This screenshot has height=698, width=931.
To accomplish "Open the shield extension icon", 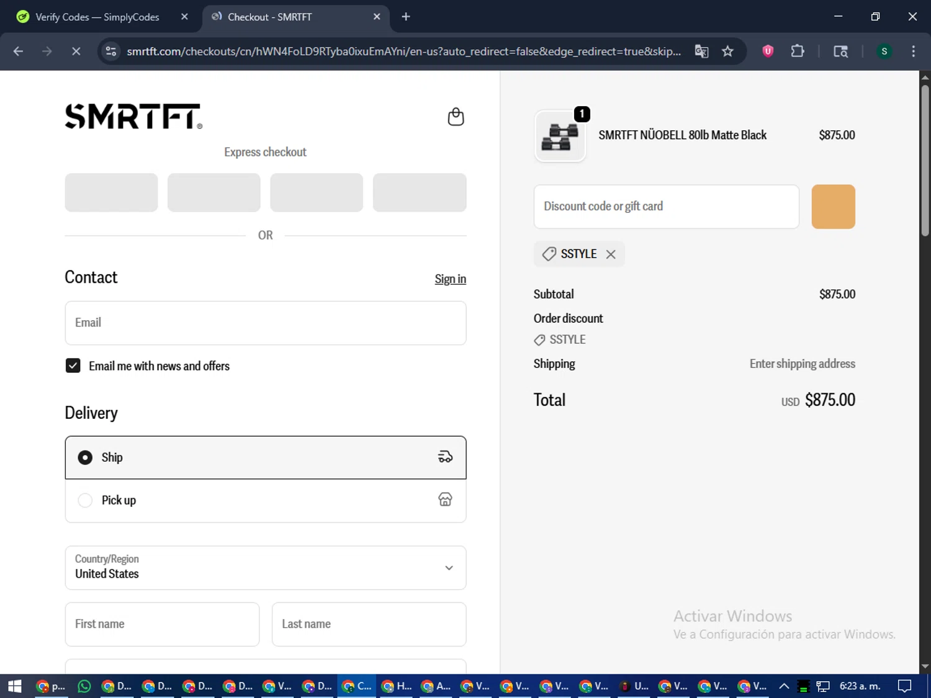I will point(768,51).
